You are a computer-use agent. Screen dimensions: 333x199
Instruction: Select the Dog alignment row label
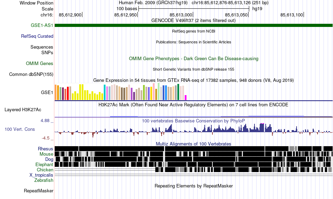coord(49,159)
